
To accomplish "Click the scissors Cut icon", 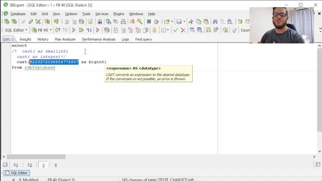I will (x=191, y=21).
